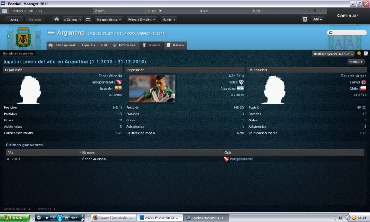Open the Información tab
Image resolution: width=370 pixels, height=222 pixels.
pyautogui.click(x=124, y=45)
